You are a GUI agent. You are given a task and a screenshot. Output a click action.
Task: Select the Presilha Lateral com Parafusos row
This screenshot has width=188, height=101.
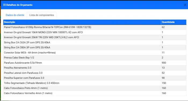[x=95, y=73]
